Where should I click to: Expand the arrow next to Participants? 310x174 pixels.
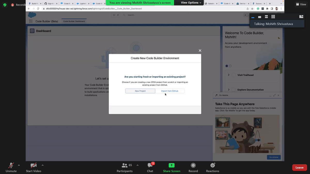(x=137, y=165)
